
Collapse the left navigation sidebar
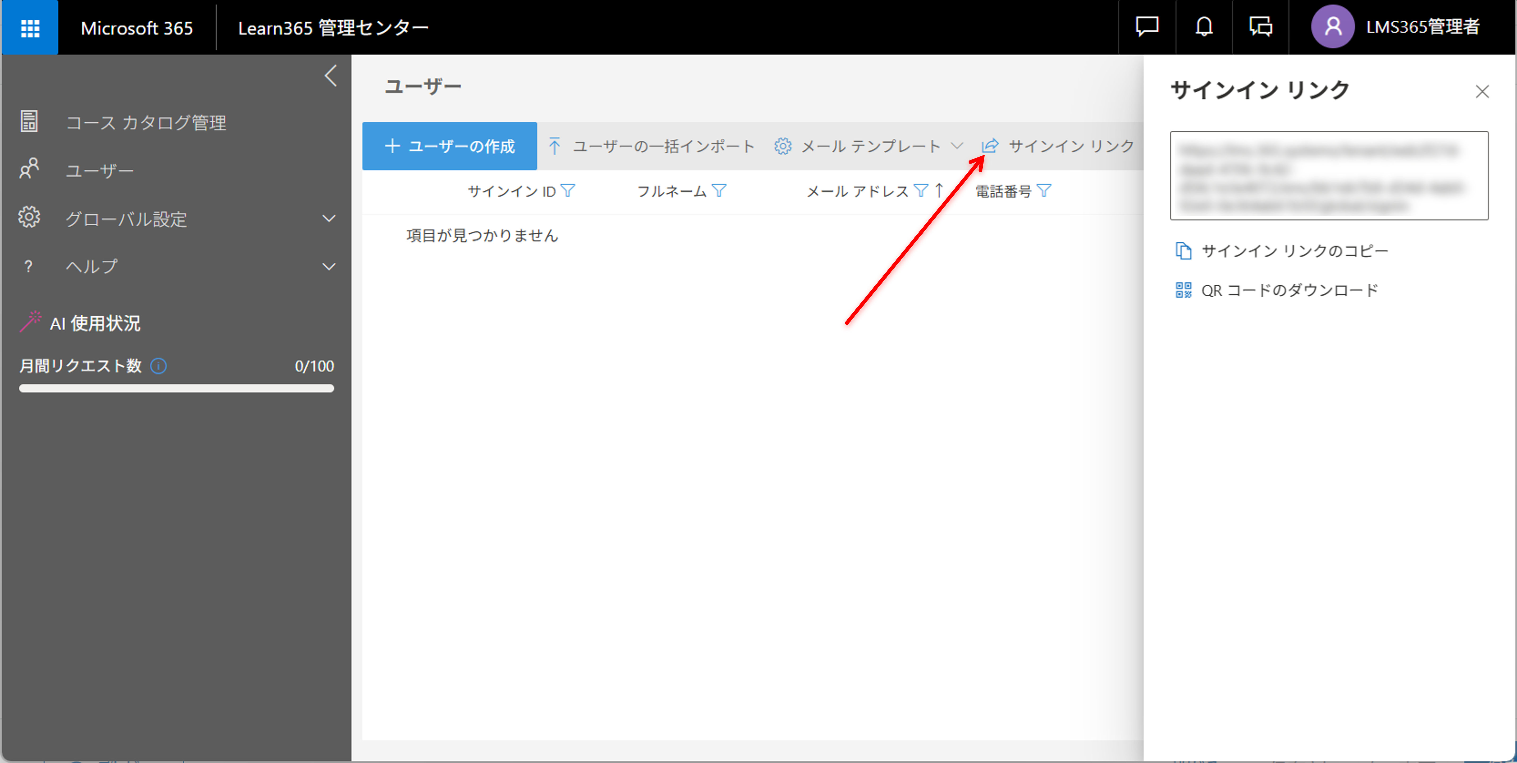tap(331, 76)
